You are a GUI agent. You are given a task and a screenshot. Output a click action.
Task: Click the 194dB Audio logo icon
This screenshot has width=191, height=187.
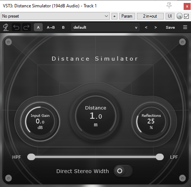6,27
